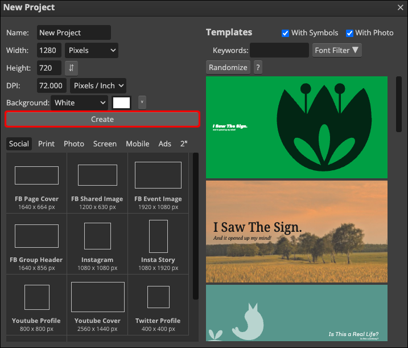This screenshot has width=408, height=348.
Task: Switch to the Print presets tab
Action: 46,144
